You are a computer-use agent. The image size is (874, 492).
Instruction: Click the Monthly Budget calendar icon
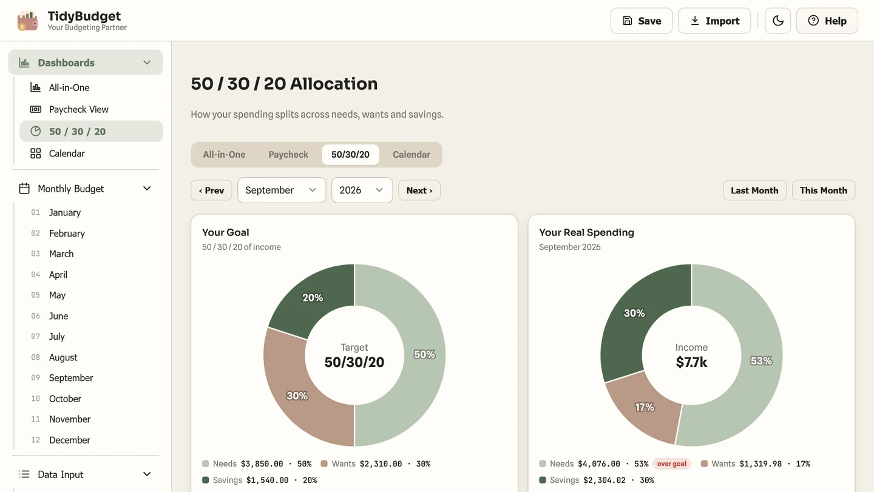(24, 189)
